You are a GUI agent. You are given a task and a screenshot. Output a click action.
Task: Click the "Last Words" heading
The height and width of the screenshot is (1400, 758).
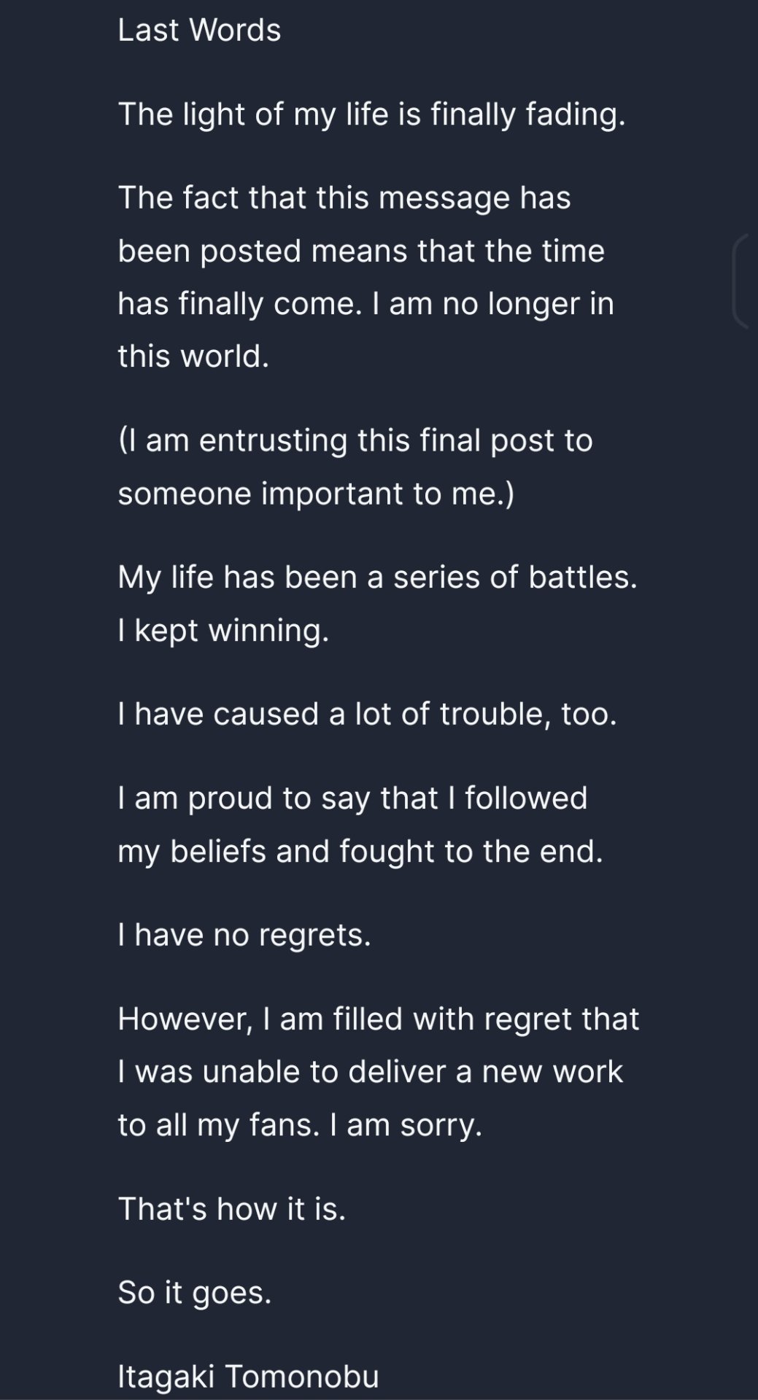point(199,31)
